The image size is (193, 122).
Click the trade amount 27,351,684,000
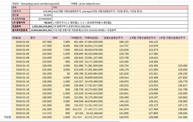93,70
